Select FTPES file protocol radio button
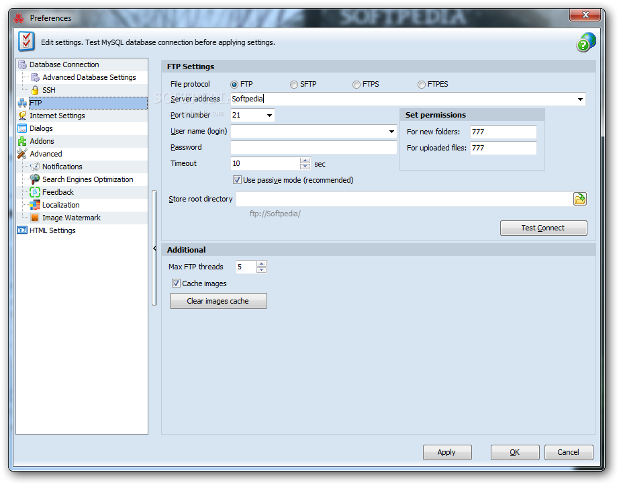619x485 pixels. click(x=422, y=85)
